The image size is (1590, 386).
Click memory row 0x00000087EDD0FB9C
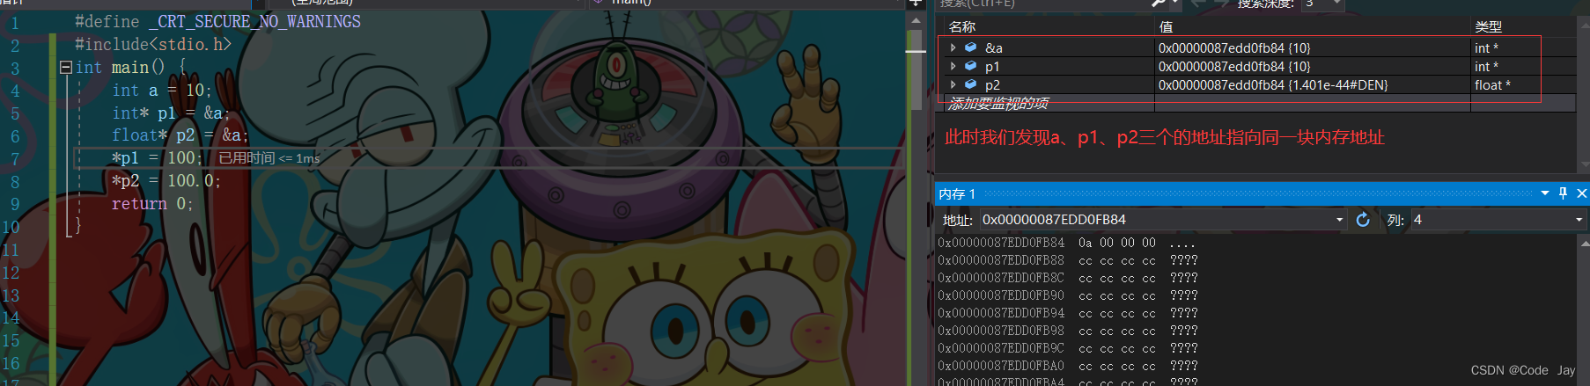coord(1067,348)
